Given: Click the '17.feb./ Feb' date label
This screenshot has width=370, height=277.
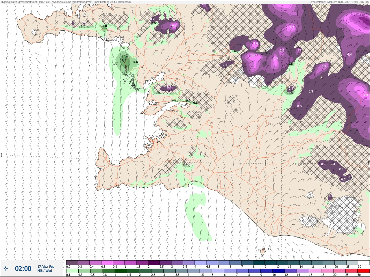Looking at the screenshot, I should tap(46, 267).
